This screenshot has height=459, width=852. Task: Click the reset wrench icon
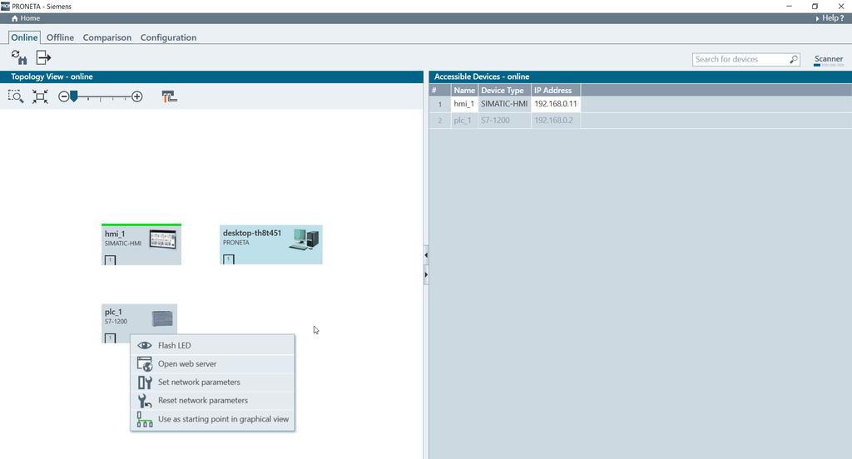click(145, 401)
